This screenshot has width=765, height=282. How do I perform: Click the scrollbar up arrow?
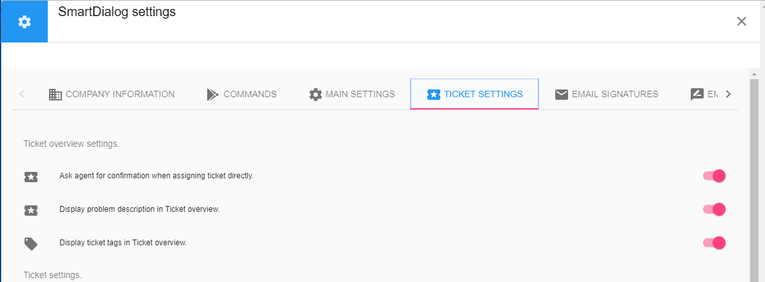pyautogui.click(x=754, y=74)
